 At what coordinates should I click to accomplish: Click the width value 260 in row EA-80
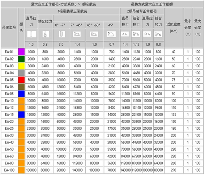[x=173, y=163]
